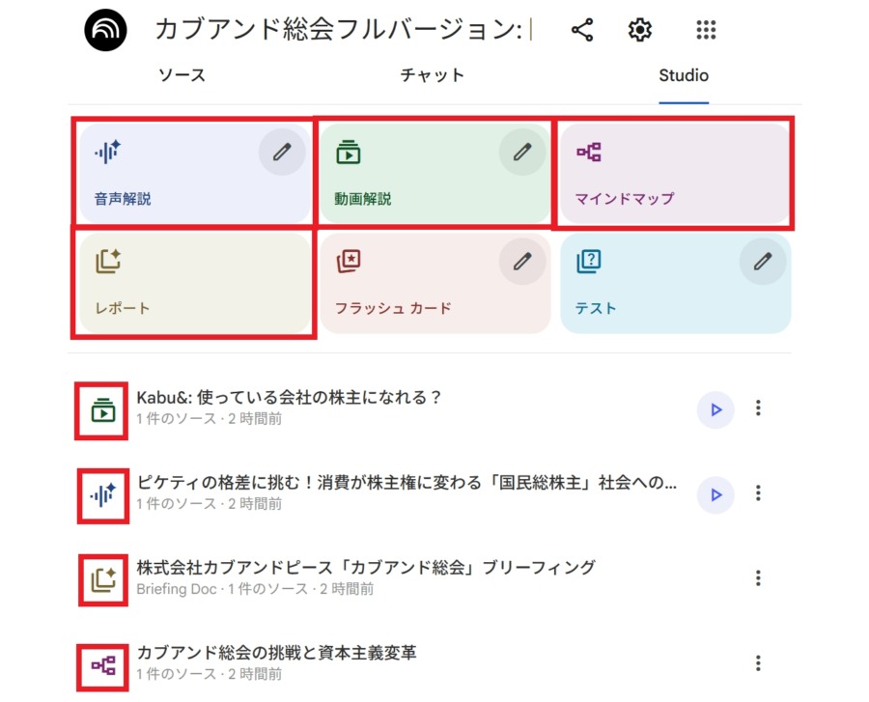Open the Google apps grid icon
The image size is (869, 702).
click(x=707, y=30)
